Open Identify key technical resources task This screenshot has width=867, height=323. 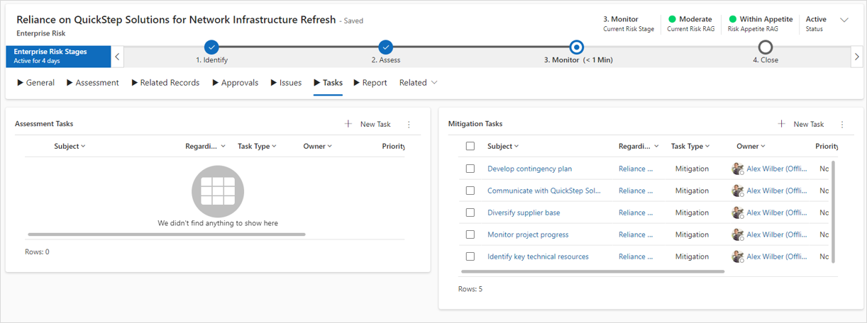[538, 256]
